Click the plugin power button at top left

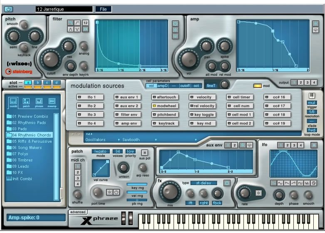click(x=8, y=9)
